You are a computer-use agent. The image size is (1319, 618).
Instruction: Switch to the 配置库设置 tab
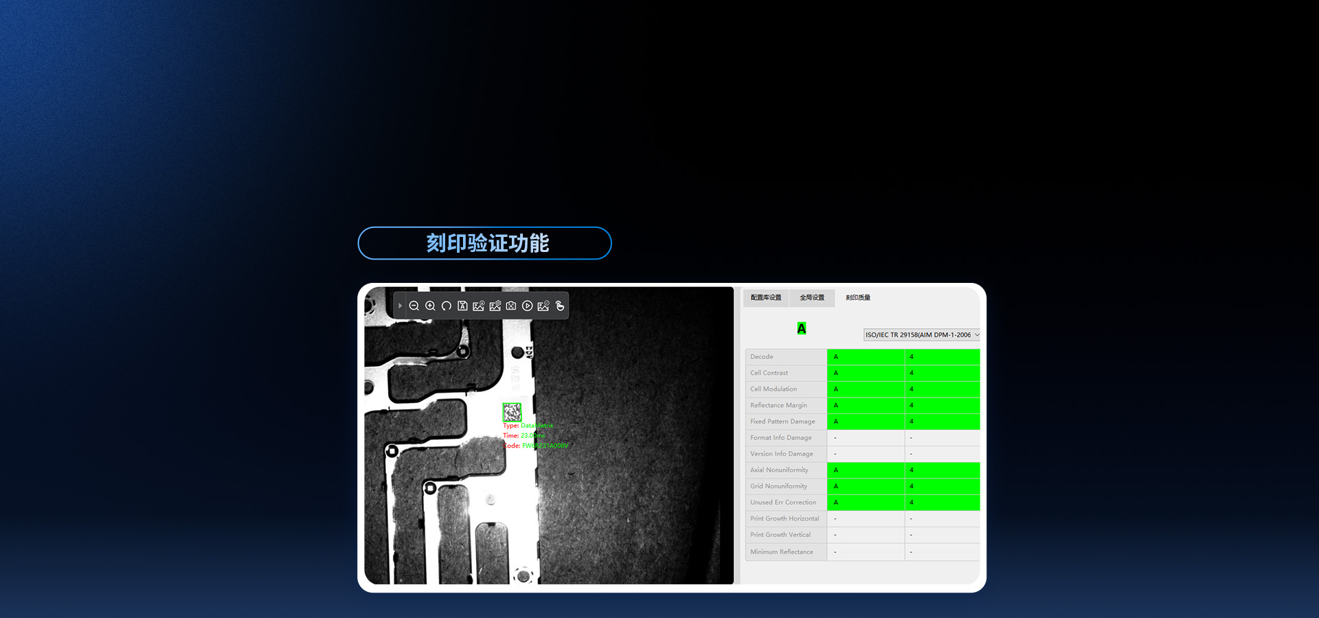tap(765, 297)
